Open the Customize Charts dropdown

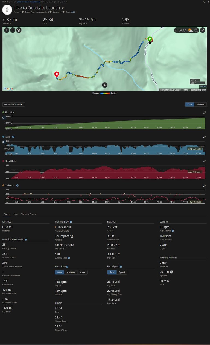pos(14,104)
